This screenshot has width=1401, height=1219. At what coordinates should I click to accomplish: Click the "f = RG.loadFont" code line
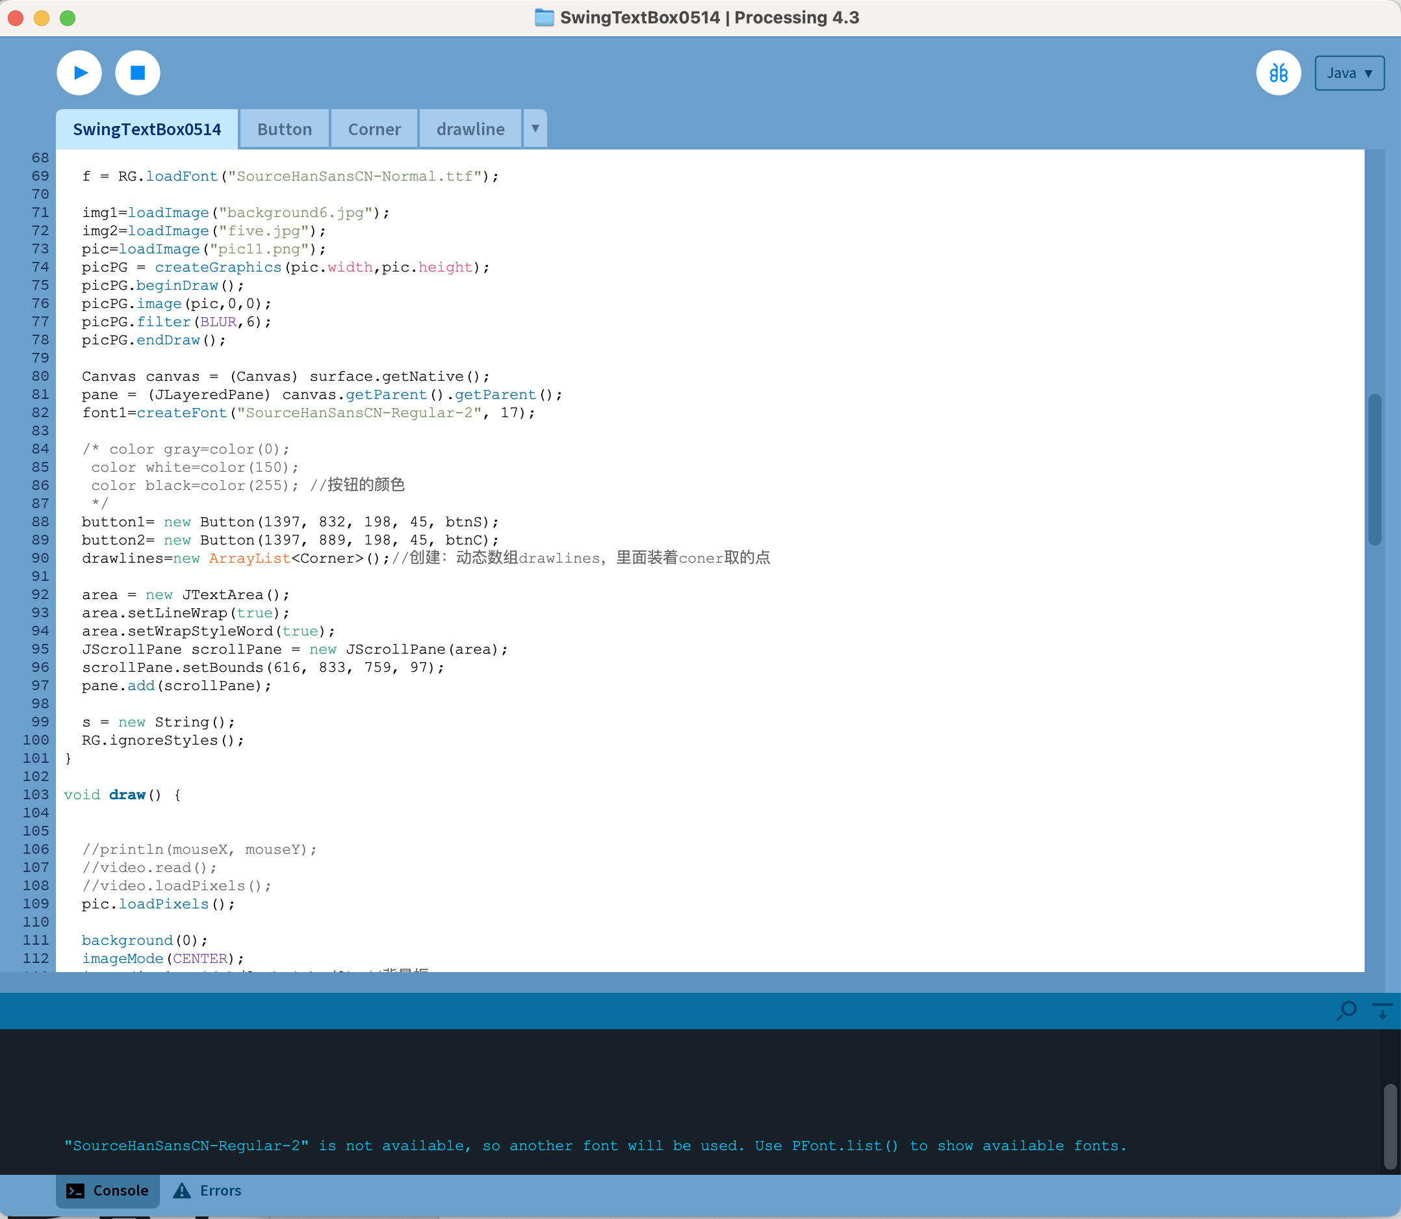290,176
